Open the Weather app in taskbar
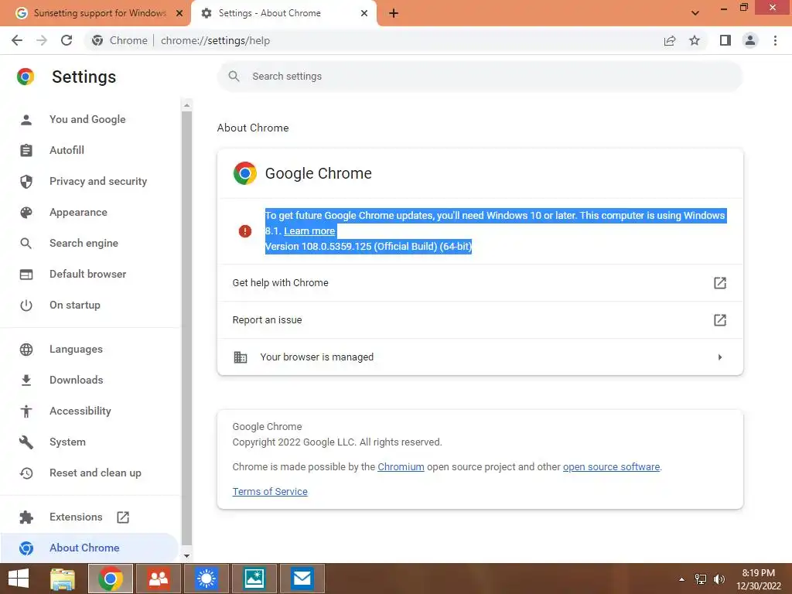 206,579
